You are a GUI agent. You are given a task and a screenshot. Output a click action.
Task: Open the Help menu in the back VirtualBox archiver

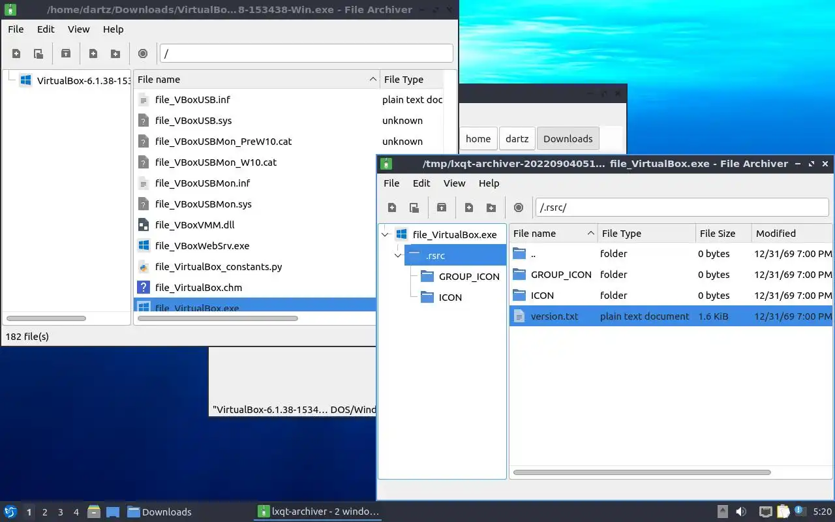tap(113, 29)
